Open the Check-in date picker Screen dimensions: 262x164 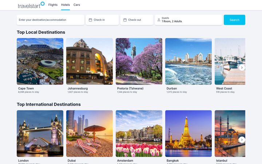(102, 20)
